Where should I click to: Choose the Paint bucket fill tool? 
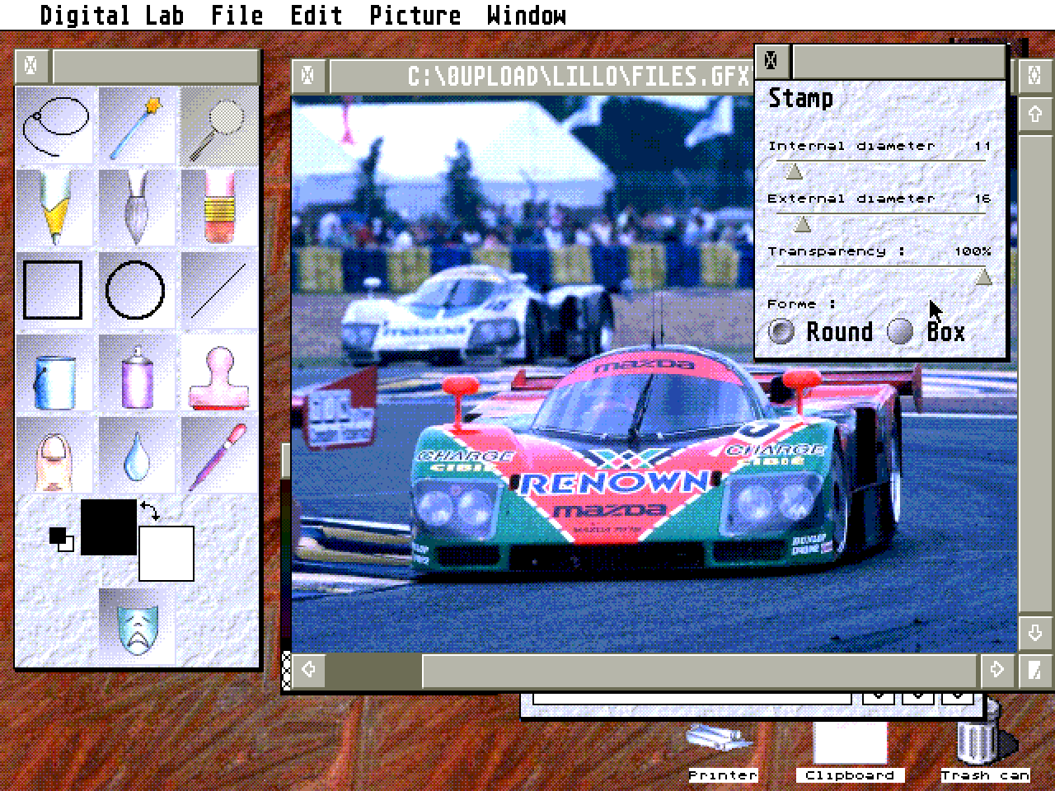[x=54, y=372]
